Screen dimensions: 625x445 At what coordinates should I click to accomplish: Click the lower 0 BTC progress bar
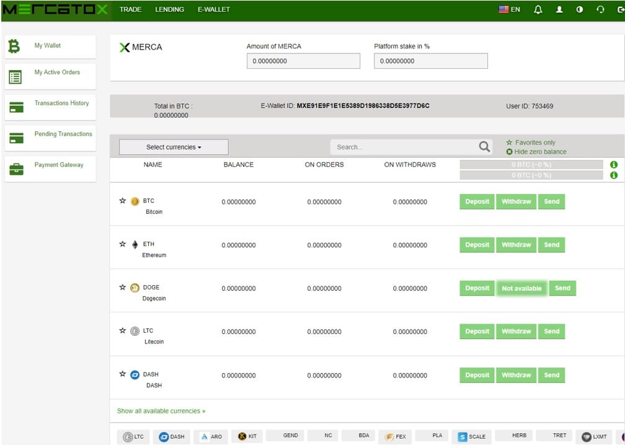click(531, 175)
